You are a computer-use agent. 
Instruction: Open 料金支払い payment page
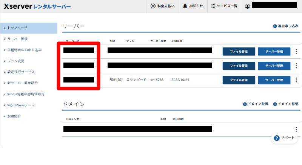(162, 6)
